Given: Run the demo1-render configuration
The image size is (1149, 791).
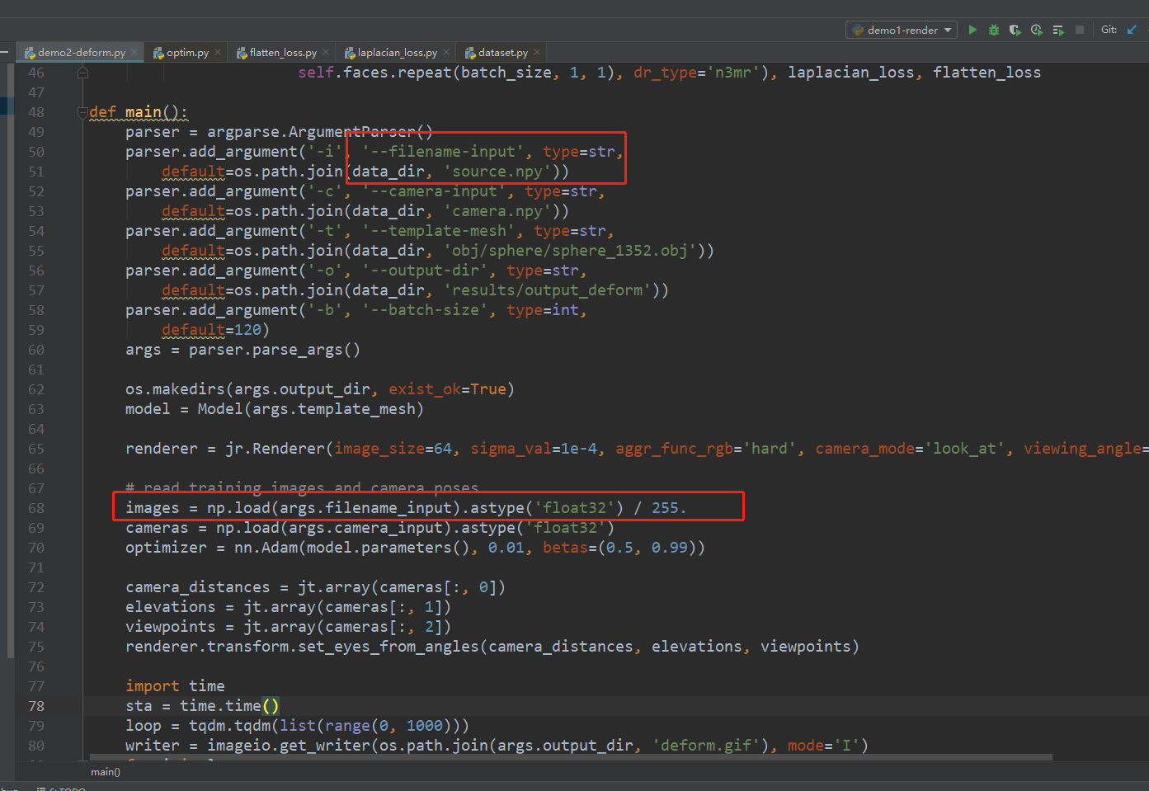Looking at the screenshot, I should click(x=972, y=30).
